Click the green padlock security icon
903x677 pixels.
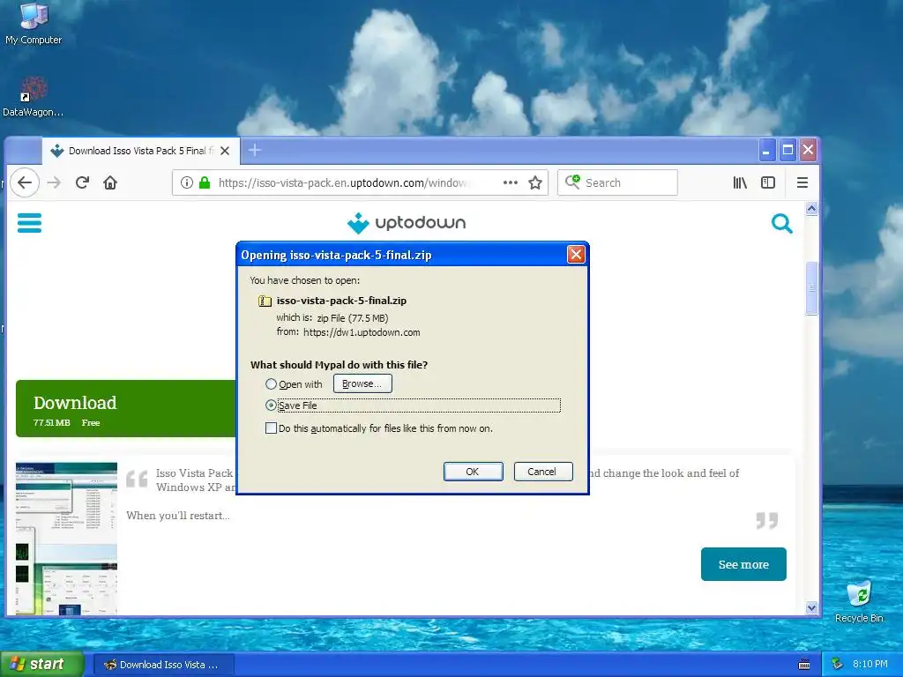pos(205,183)
